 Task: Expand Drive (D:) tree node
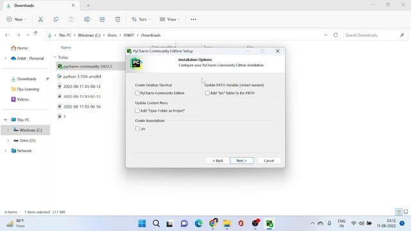pos(8,141)
